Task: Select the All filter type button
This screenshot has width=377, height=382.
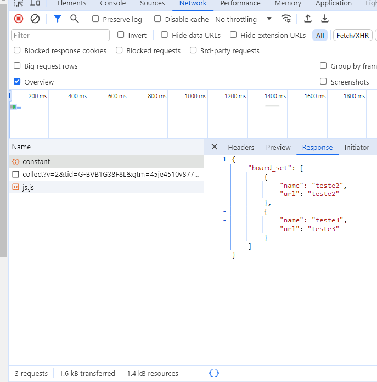Action: click(x=320, y=36)
